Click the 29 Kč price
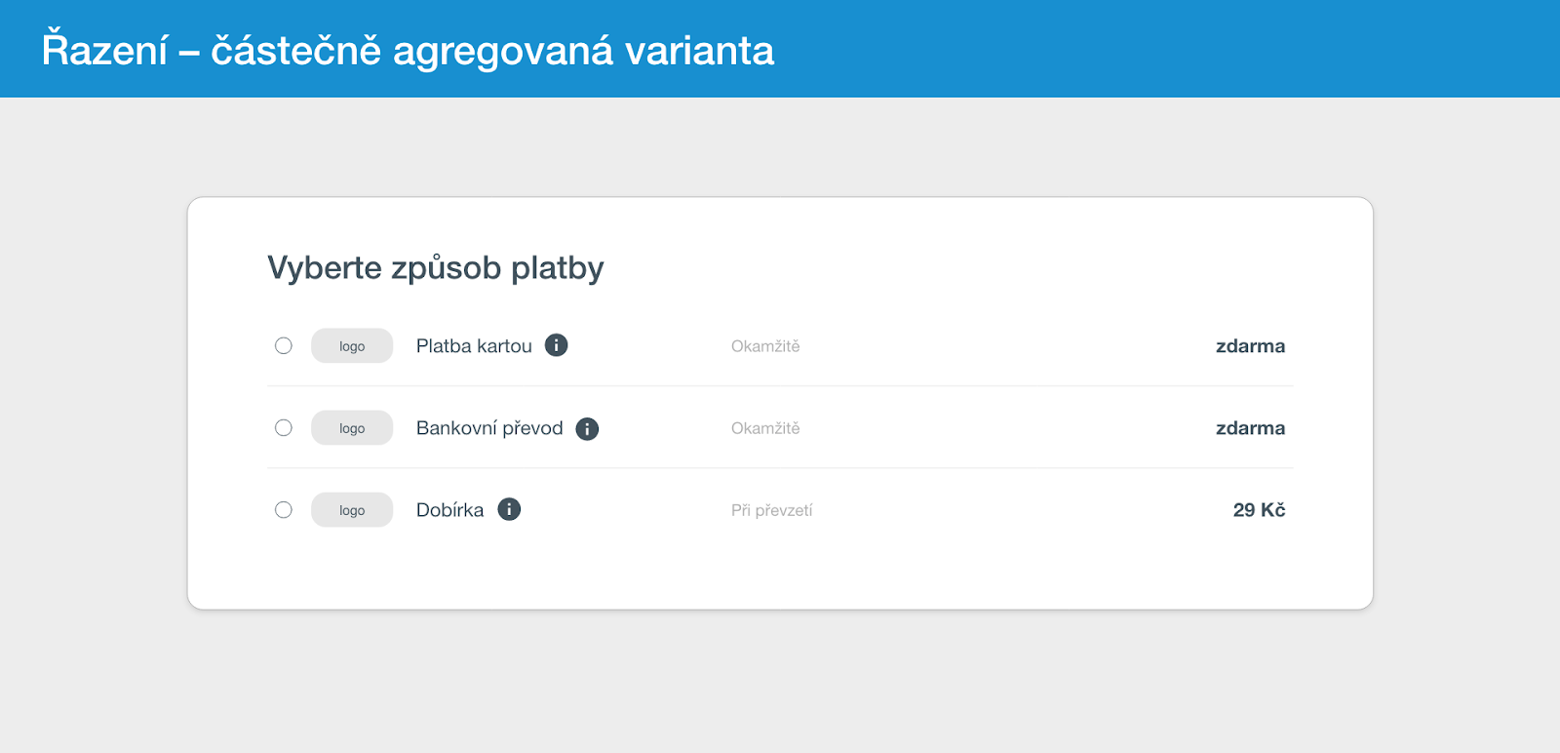Image resolution: width=1560 pixels, height=753 pixels. tap(1259, 510)
